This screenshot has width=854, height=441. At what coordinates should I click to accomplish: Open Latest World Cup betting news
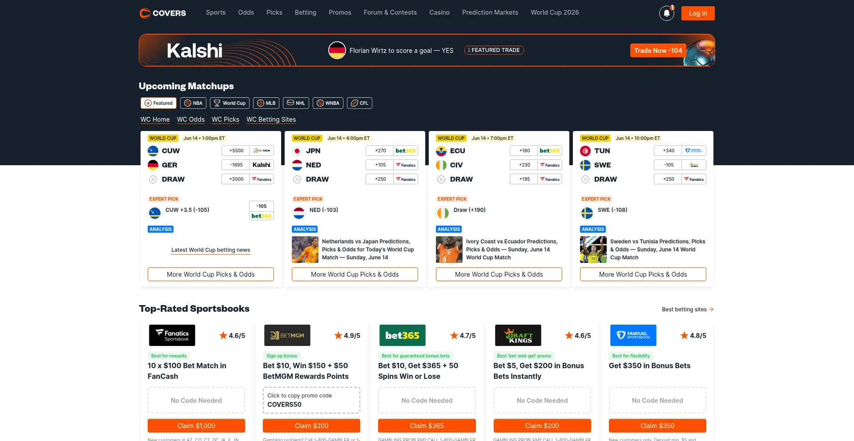coord(211,250)
